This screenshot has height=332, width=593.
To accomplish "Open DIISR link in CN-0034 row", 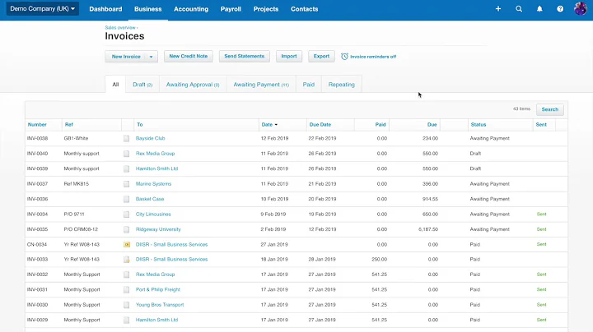I will pos(171,244).
